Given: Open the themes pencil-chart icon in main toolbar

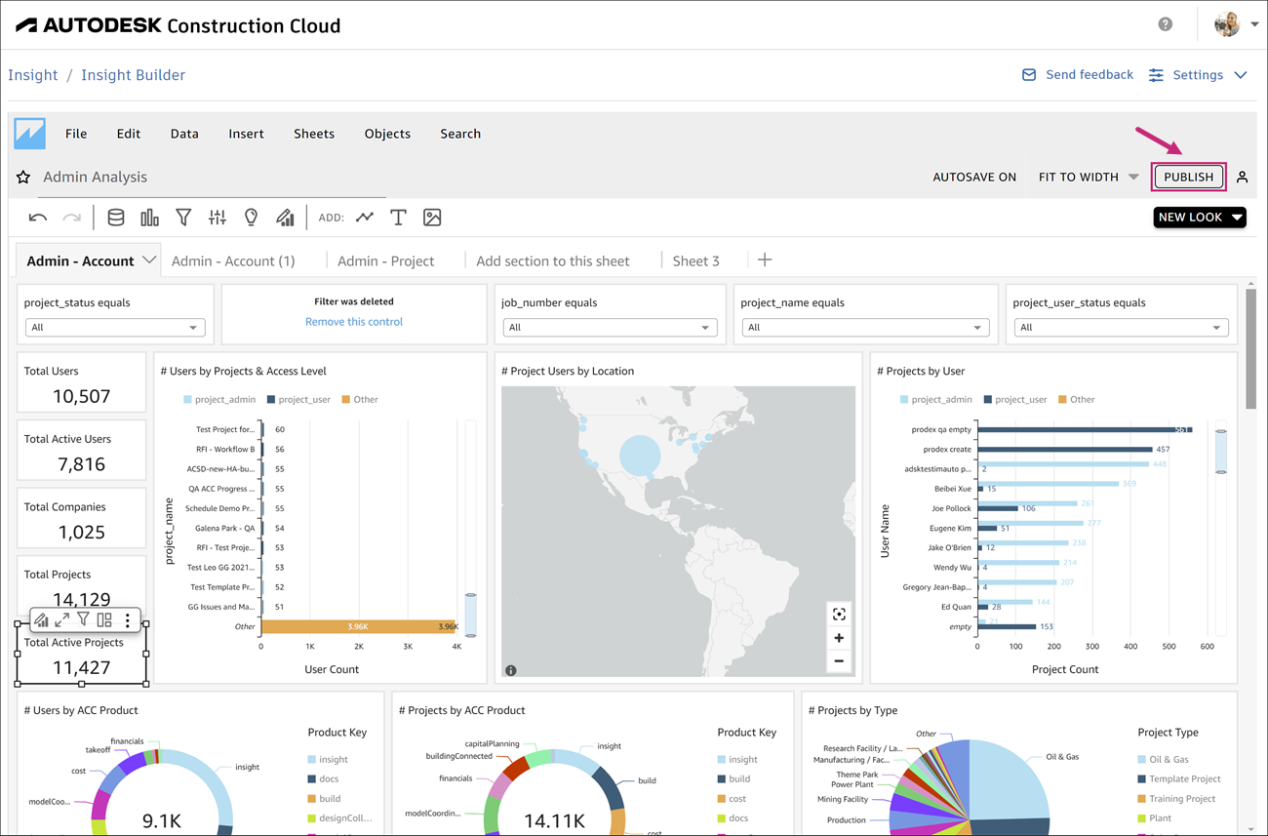Looking at the screenshot, I should coord(285,218).
